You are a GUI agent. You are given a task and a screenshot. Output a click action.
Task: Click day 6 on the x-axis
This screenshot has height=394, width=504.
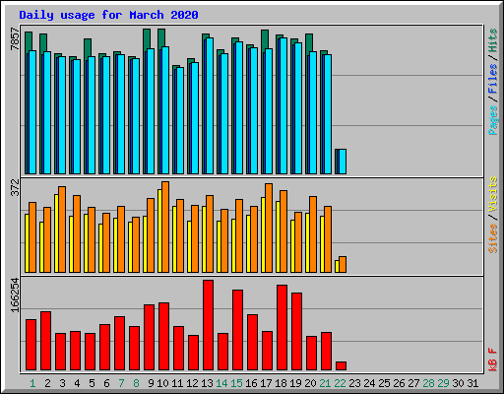(x=106, y=383)
